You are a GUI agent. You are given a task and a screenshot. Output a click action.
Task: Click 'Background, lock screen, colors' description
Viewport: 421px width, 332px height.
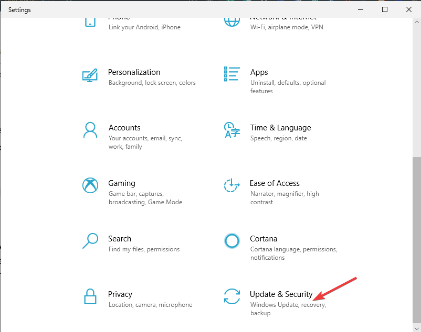click(x=152, y=83)
